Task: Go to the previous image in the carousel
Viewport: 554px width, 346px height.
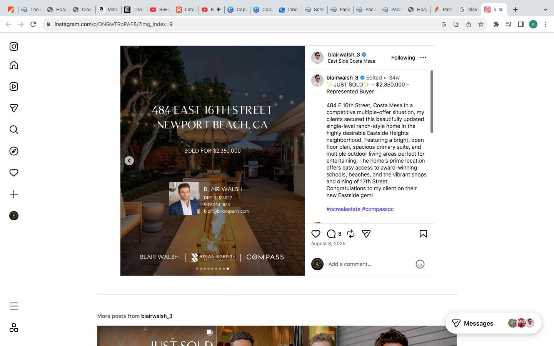Action: [x=129, y=161]
